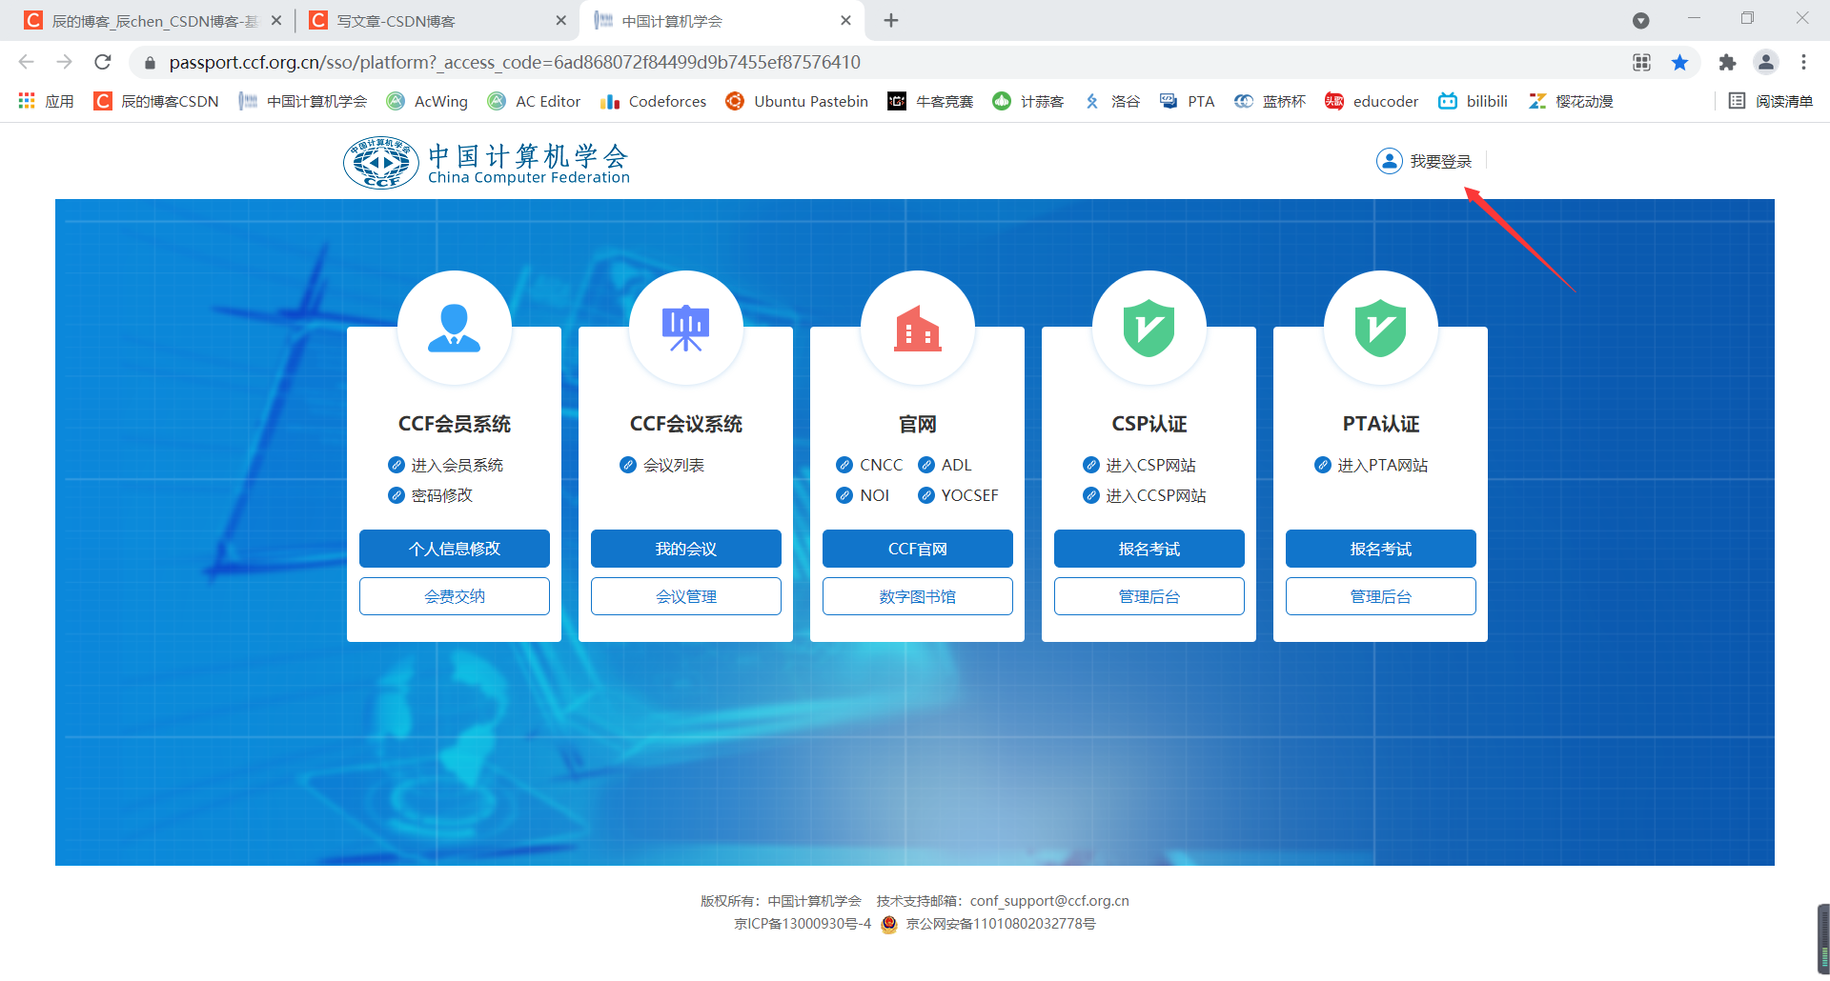Open the Codeforces bookmark
This screenshot has width=1830, height=981.
(x=653, y=101)
